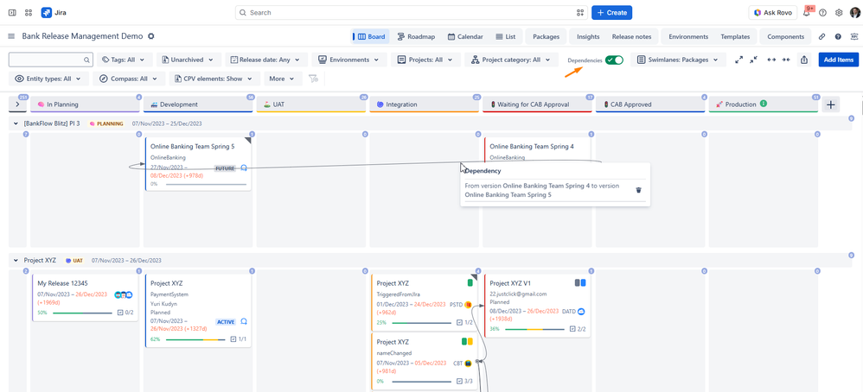Click the Jira logo
The image size is (863, 392).
pyautogui.click(x=46, y=13)
